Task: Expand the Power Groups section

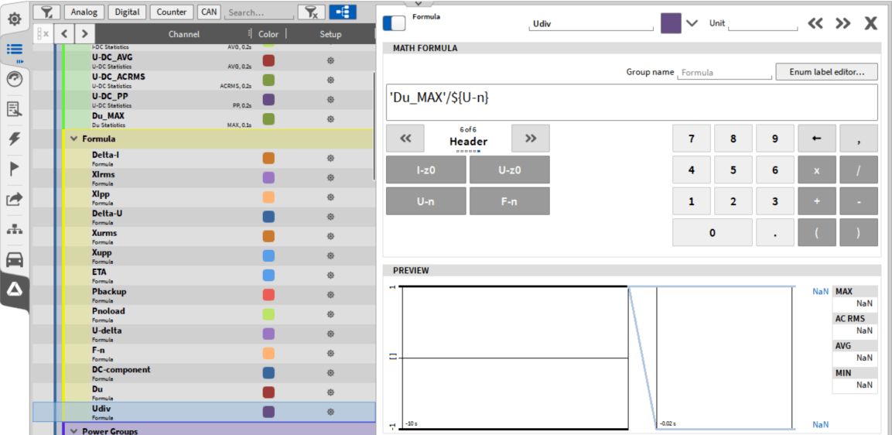Action: (x=74, y=431)
